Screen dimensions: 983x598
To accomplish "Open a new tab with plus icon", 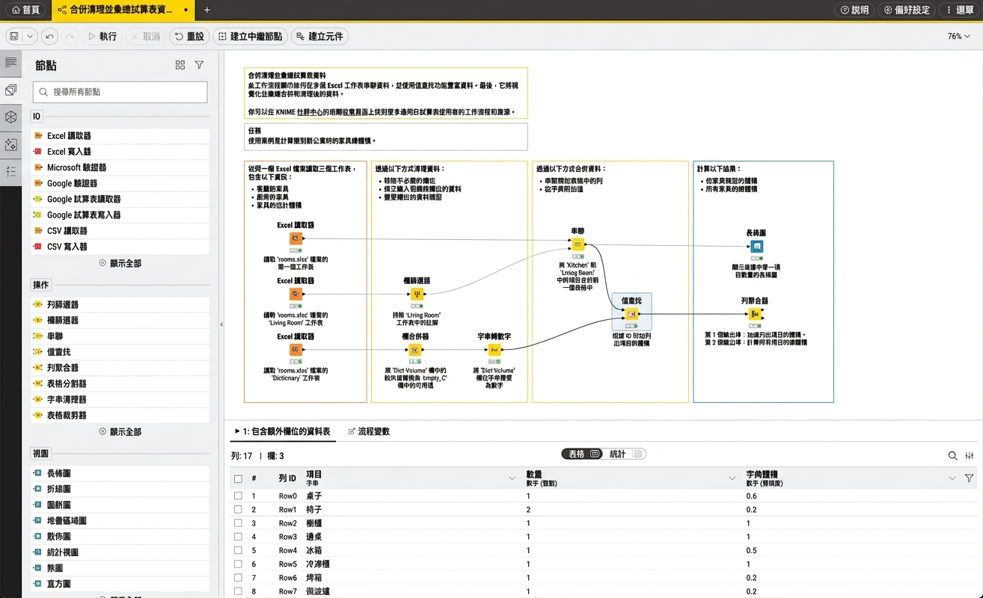I will click(207, 10).
